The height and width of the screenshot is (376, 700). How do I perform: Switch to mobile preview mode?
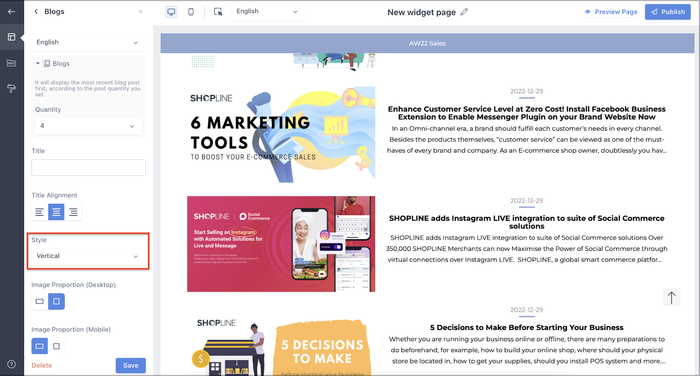[x=191, y=12]
